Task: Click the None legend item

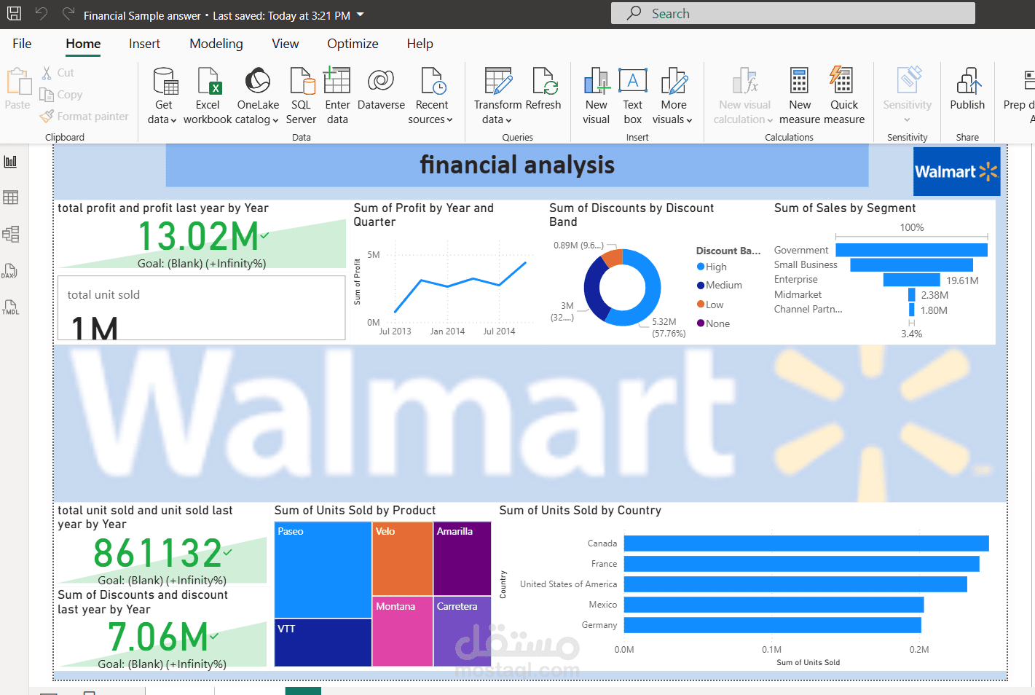Action: [x=713, y=323]
